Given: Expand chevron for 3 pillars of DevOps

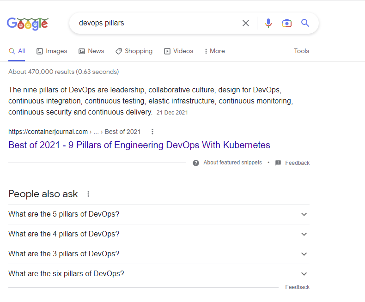Looking at the screenshot, I should click(x=304, y=254).
